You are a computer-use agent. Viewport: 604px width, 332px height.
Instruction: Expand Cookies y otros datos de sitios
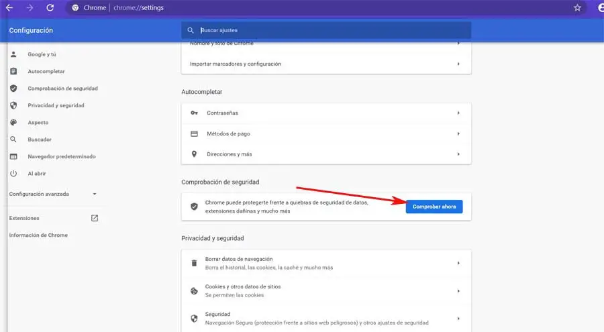458,290
